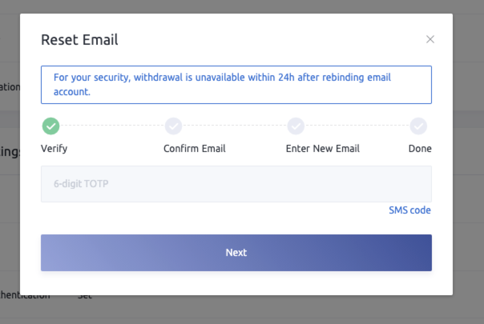Click the Confirm Email step circle

pos(173,126)
